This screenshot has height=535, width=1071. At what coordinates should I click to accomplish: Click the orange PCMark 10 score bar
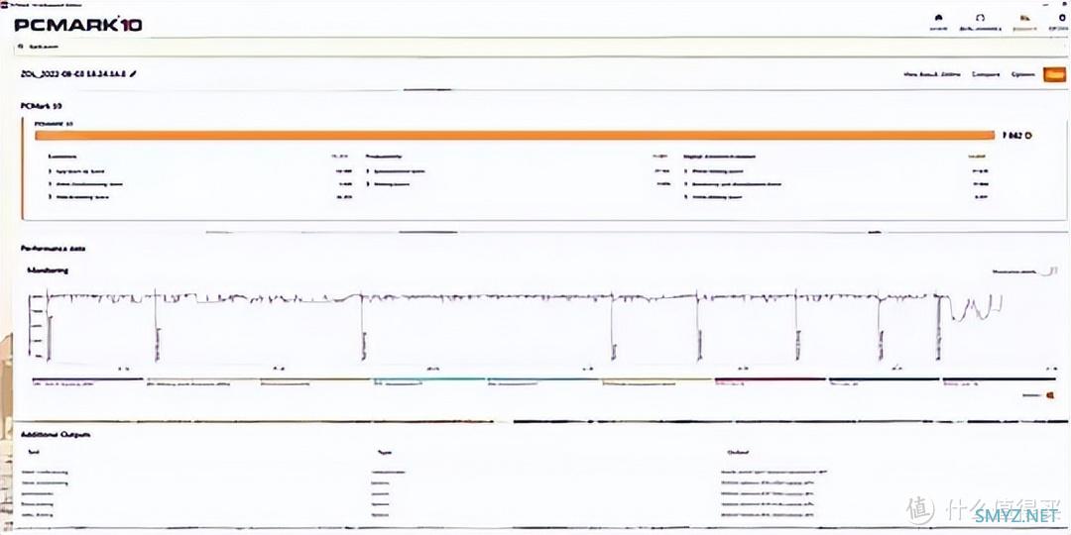[x=515, y=135]
